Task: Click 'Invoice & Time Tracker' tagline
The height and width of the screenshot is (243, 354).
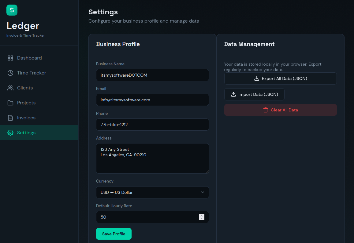Action: [x=25, y=35]
